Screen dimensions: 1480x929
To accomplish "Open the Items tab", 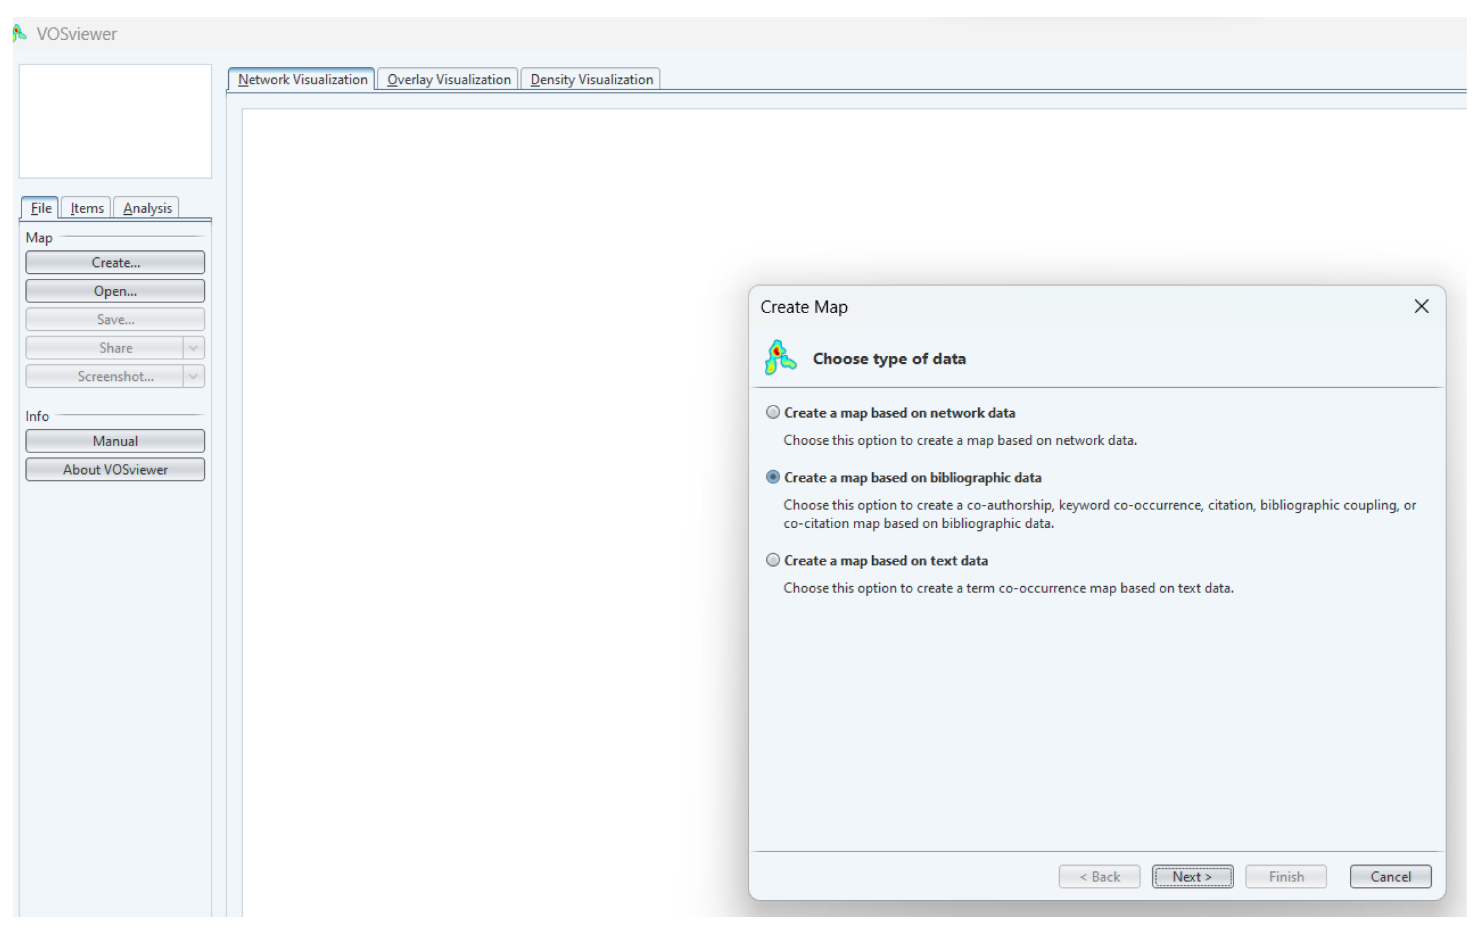I will click(x=87, y=208).
